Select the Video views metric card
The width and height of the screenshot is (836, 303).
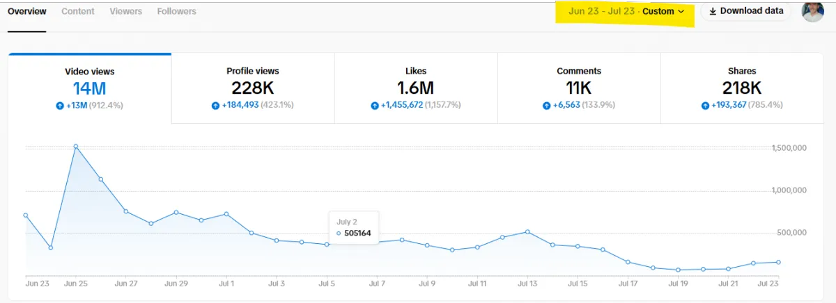(90, 89)
